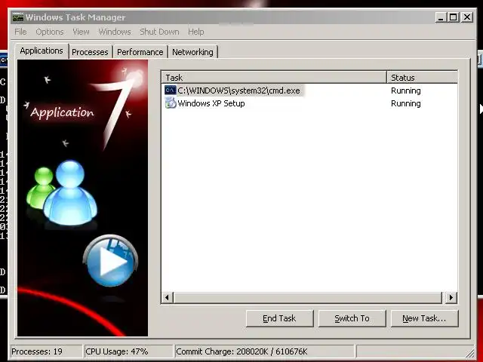Close the Windows Task Manager window

(x=467, y=17)
